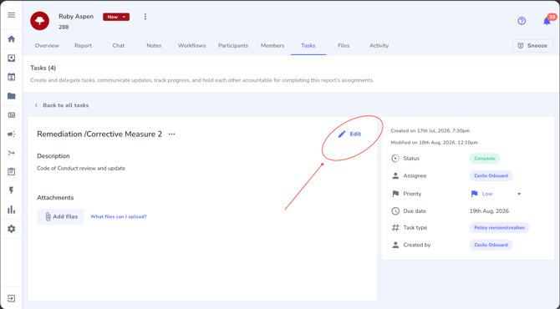Switch to the Overview tab

point(47,46)
